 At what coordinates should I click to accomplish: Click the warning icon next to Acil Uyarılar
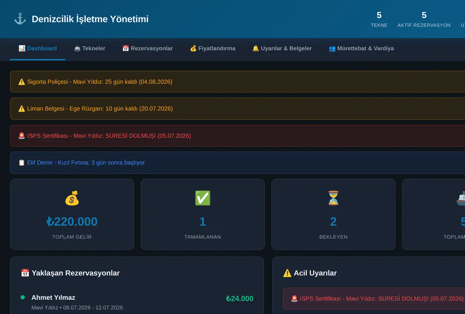pos(287,273)
